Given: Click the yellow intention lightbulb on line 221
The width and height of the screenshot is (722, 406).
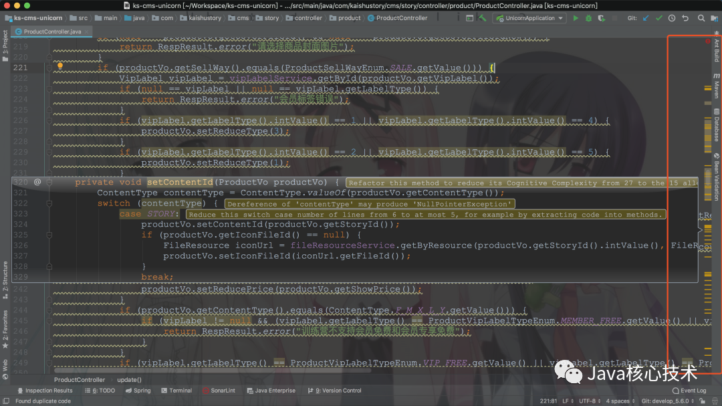Looking at the screenshot, I should click(x=60, y=66).
